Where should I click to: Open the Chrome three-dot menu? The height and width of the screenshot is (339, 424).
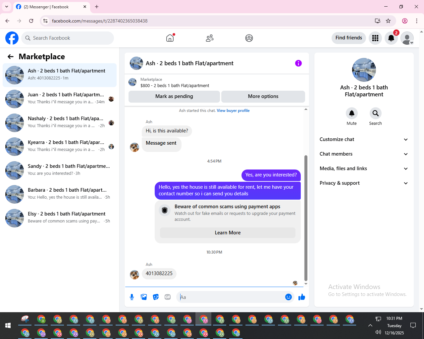point(417,21)
